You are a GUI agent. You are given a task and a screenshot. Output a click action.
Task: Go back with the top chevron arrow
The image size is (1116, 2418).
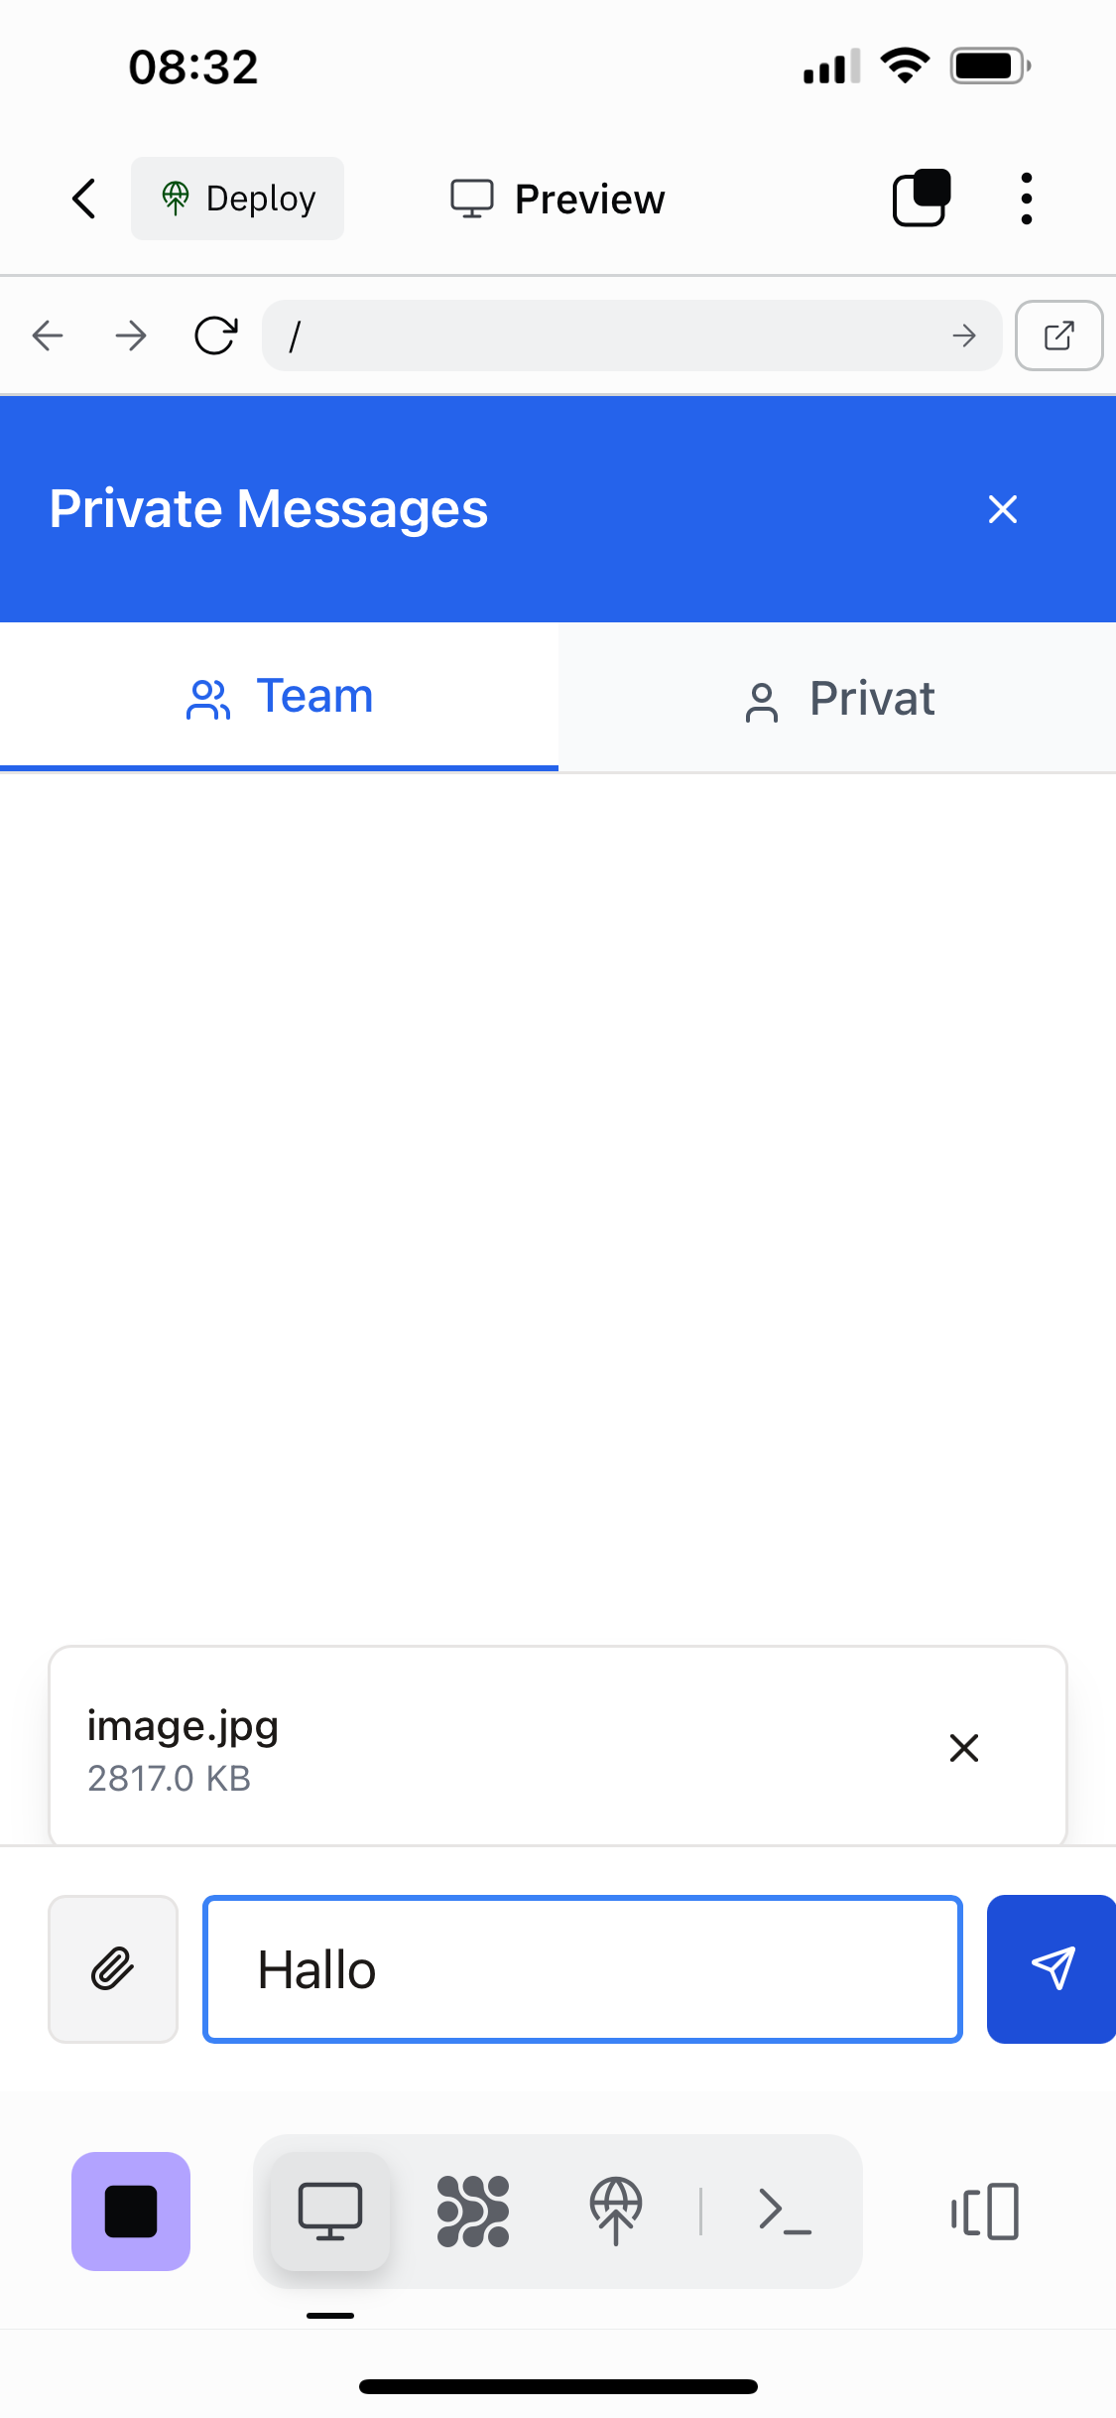click(x=85, y=199)
